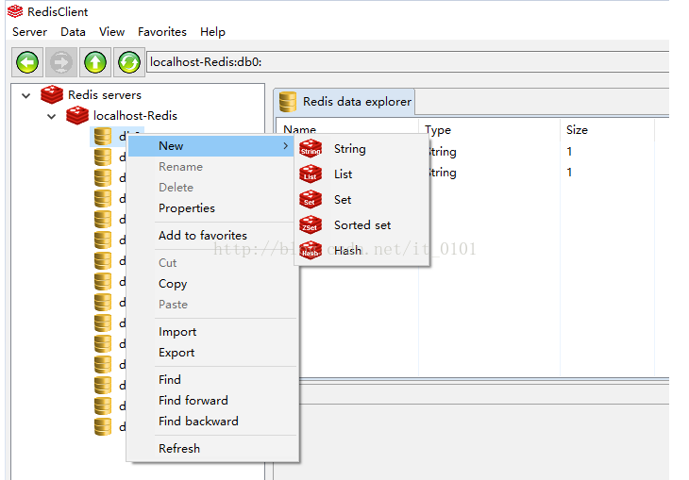This screenshot has height=480, width=689.
Task: Open the Data menu
Action: click(x=73, y=32)
